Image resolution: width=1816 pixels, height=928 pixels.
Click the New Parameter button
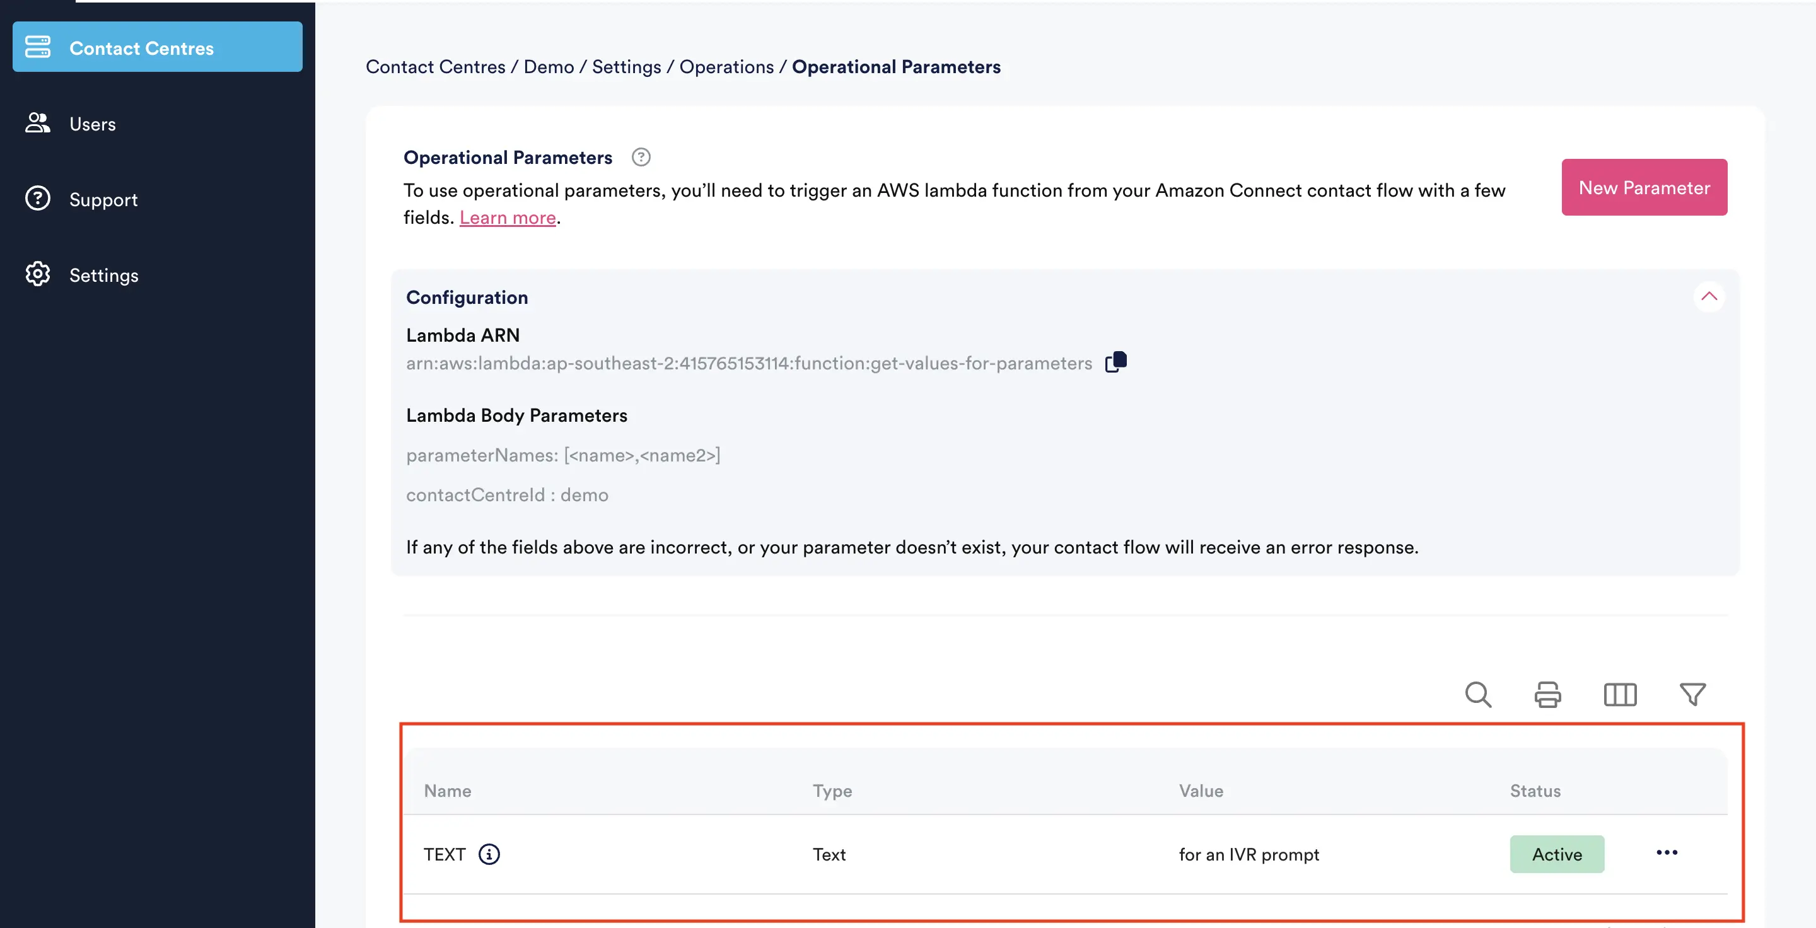[x=1644, y=187]
